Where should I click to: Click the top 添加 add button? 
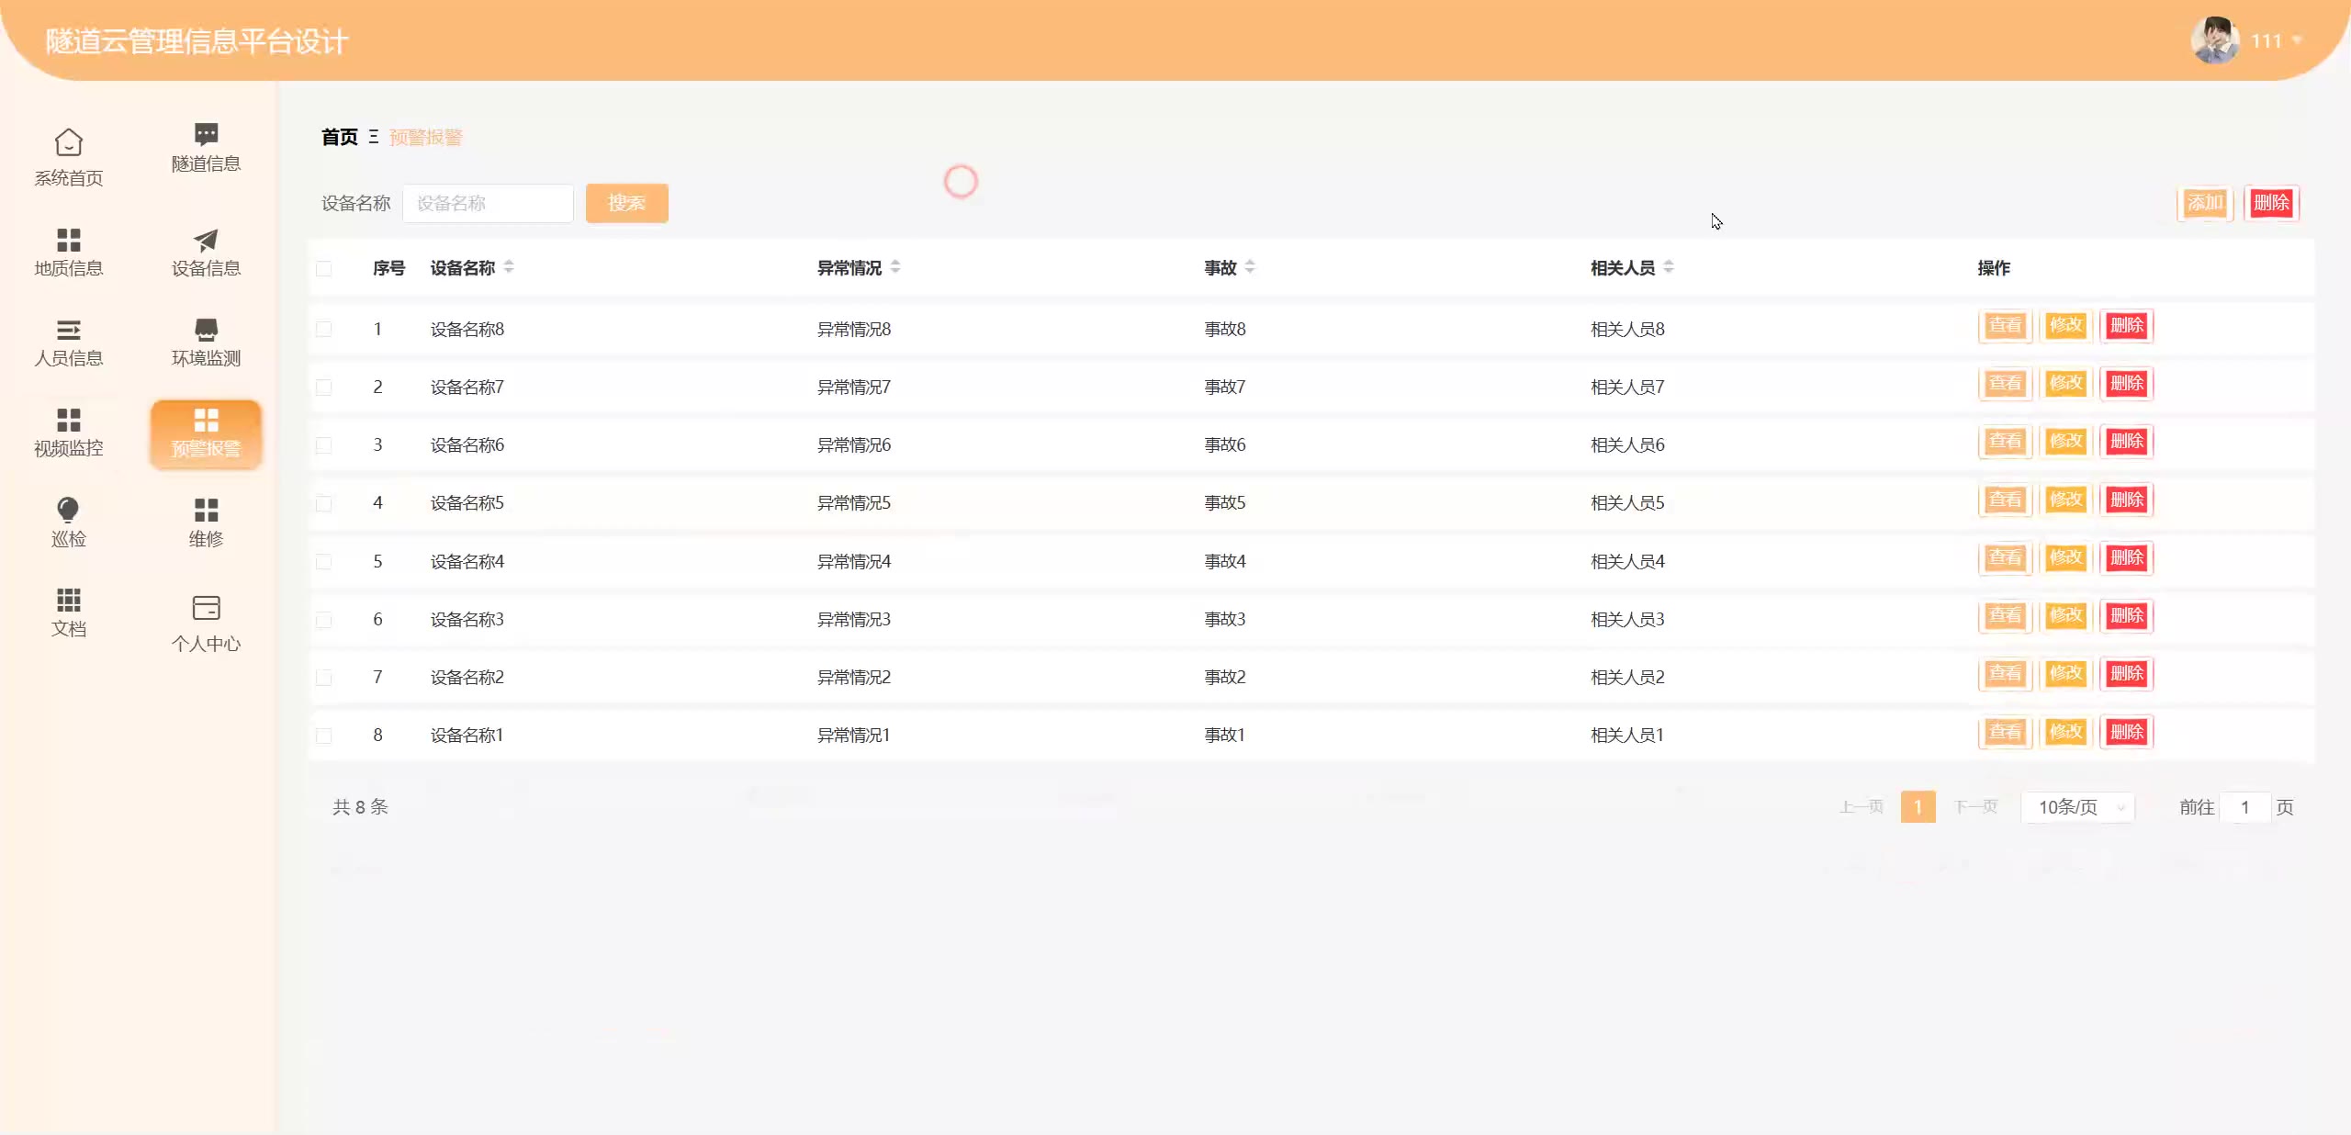point(2204,203)
